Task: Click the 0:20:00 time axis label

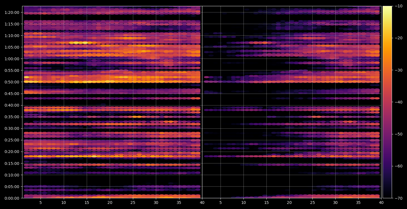Action: click(12, 152)
